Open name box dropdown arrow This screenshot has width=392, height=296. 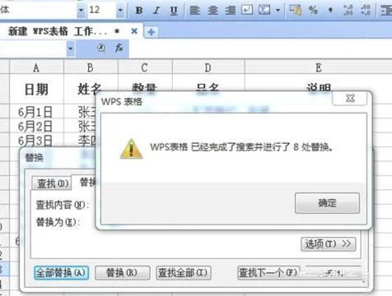click(71, 49)
